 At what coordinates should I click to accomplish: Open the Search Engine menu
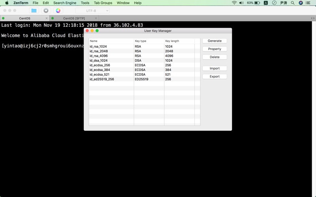coord(65,3)
